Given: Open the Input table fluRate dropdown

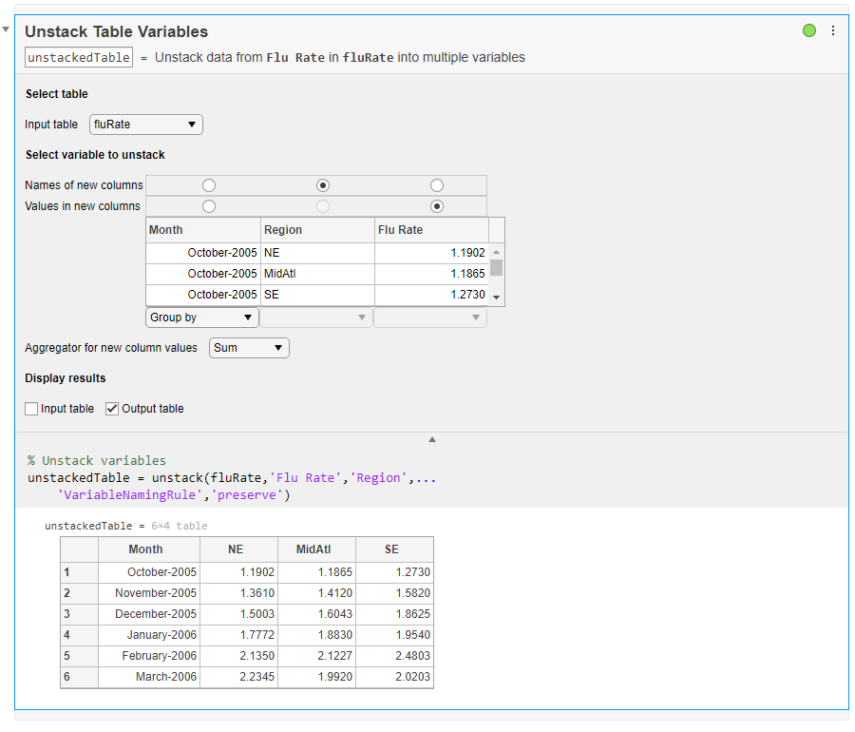Looking at the screenshot, I should 146,125.
